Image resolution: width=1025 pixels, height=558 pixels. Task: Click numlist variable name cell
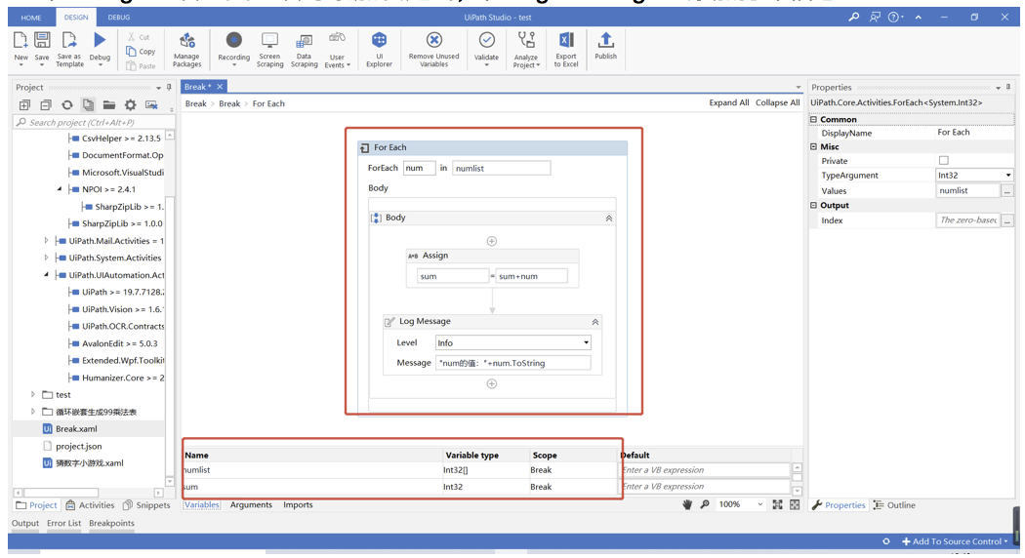tap(311, 470)
